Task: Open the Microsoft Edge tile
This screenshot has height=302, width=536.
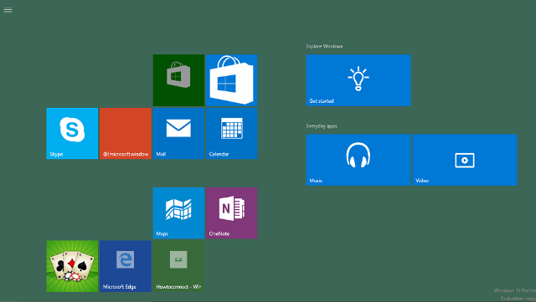Action: (x=126, y=266)
